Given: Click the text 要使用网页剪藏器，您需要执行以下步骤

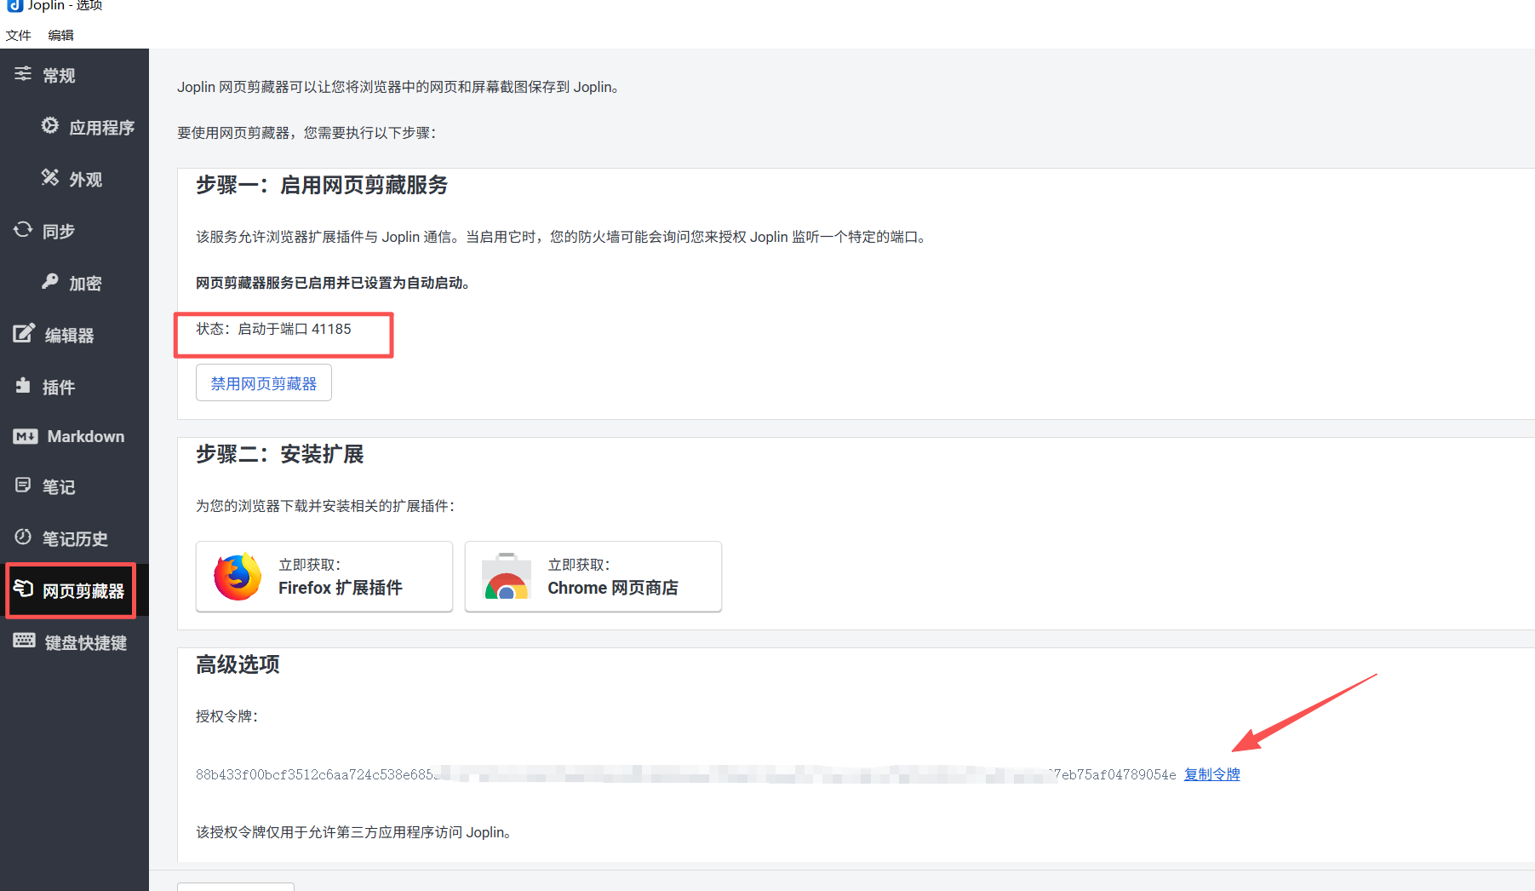Looking at the screenshot, I should pyautogui.click(x=307, y=133).
